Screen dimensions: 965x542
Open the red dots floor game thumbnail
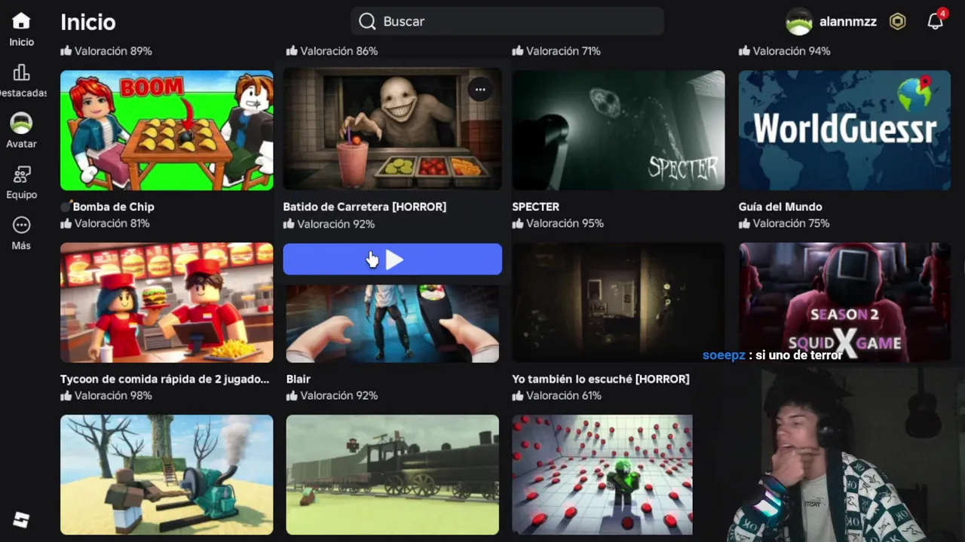[602, 475]
